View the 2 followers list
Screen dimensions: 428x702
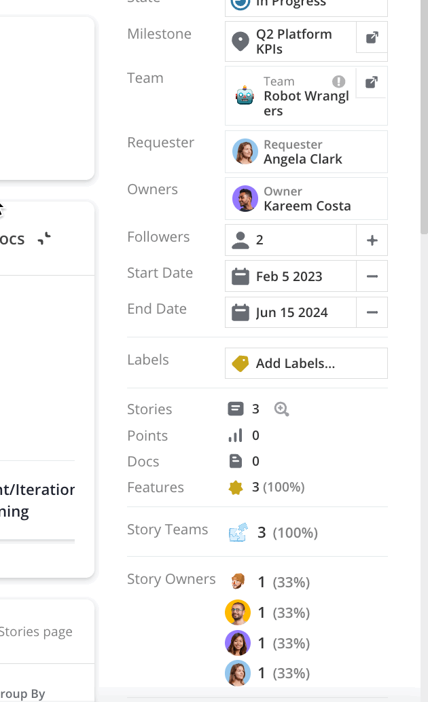click(x=291, y=240)
